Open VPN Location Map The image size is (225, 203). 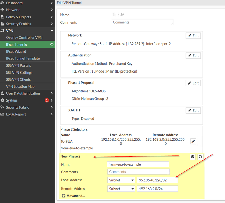click(x=20, y=87)
